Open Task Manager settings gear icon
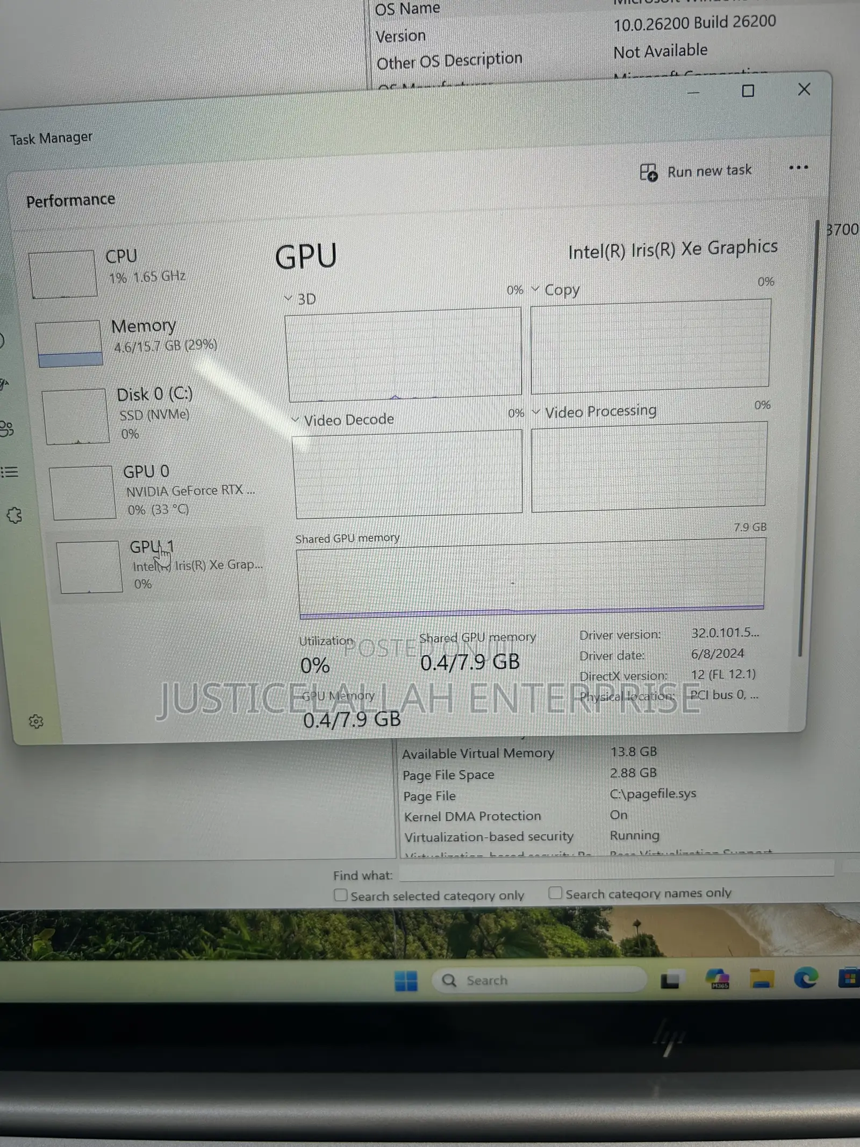The height and width of the screenshot is (1147, 860). (x=36, y=722)
